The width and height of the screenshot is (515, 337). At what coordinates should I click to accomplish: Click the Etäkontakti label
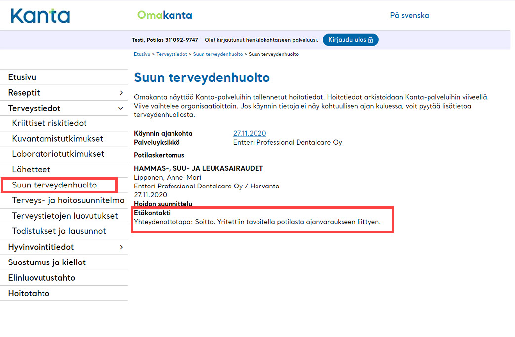tap(152, 213)
